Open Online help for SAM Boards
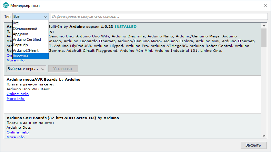The width and height of the screenshot is (271, 152). 18,132
